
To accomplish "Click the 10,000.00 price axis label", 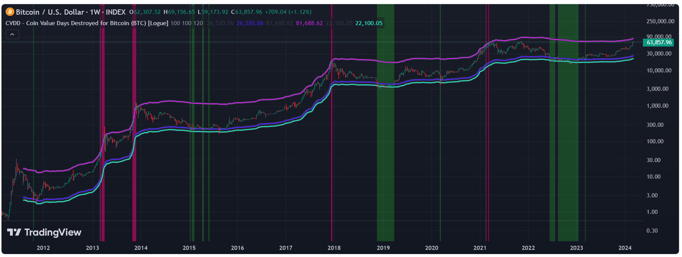I will coord(659,71).
